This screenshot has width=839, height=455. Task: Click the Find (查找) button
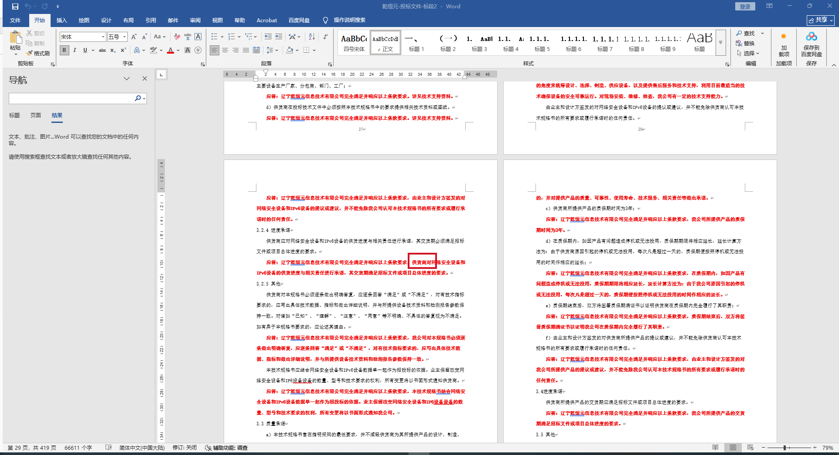point(745,33)
